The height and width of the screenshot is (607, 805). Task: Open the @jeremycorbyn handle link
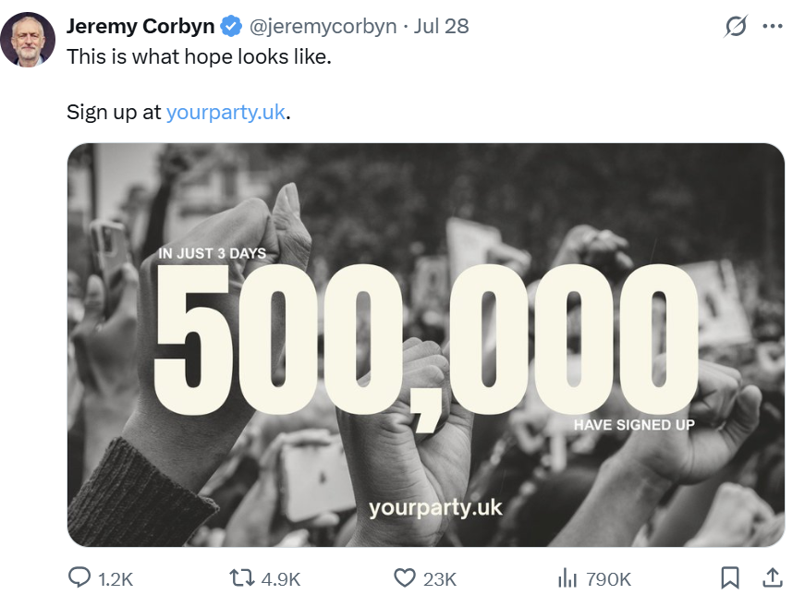[x=323, y=26]
